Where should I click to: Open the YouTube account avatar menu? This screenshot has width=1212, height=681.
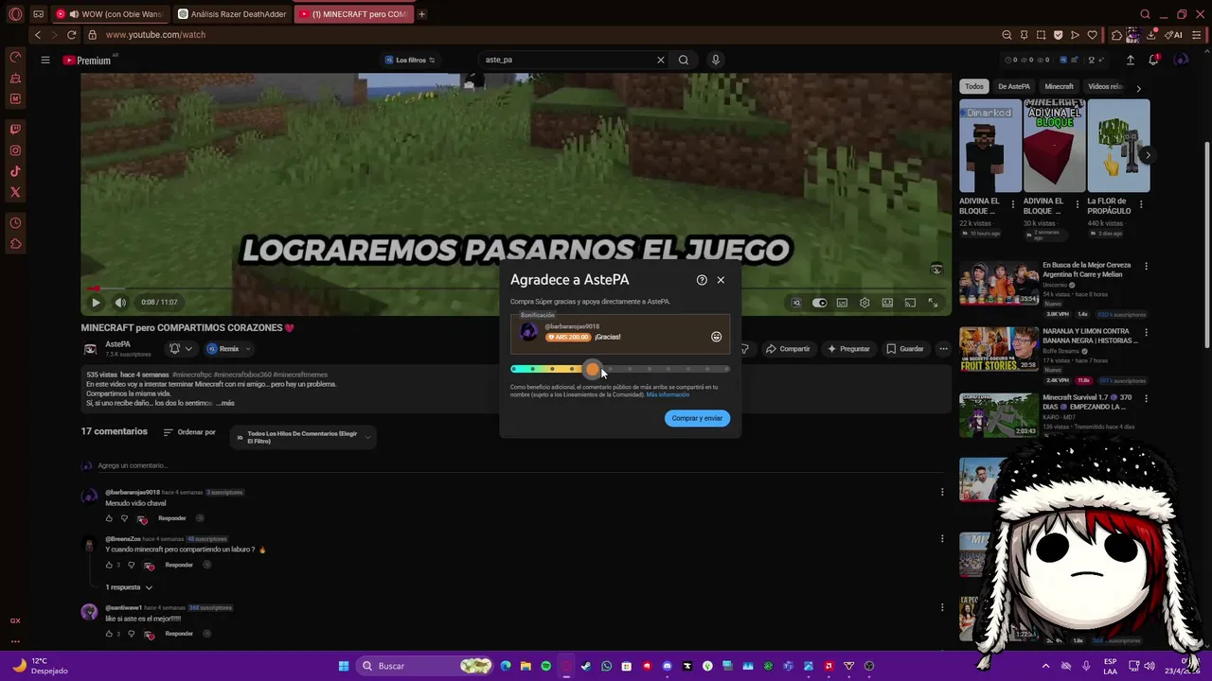1181,60
